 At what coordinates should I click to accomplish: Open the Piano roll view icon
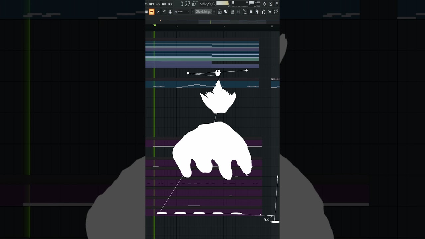[x=226, y=12]
